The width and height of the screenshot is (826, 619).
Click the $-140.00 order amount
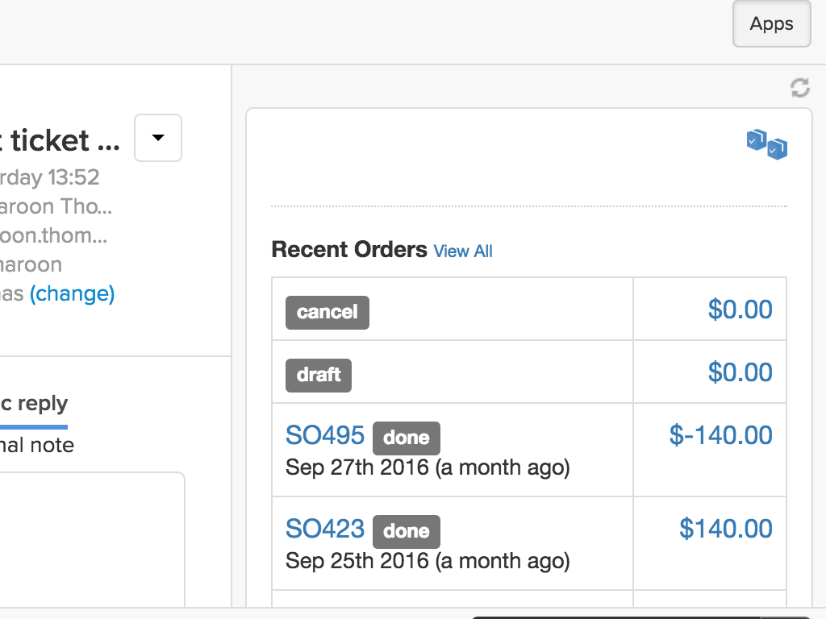[x=720, y=435]
